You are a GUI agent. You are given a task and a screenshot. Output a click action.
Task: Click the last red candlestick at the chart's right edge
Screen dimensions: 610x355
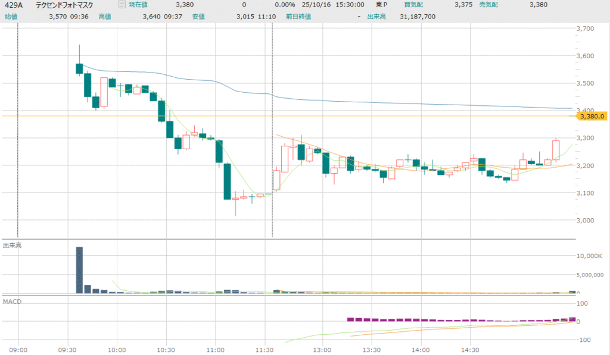pos(556,150)
